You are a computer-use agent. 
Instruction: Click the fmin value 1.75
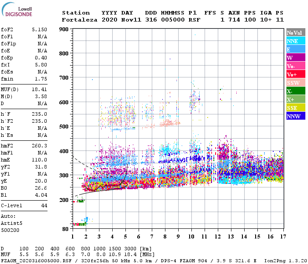[x=41, y=79]
